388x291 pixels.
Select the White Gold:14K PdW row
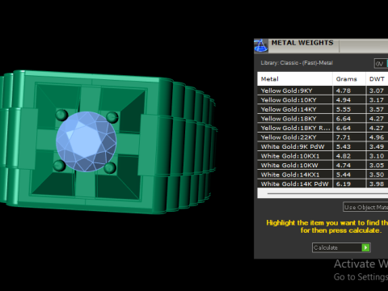click(323, 183)
